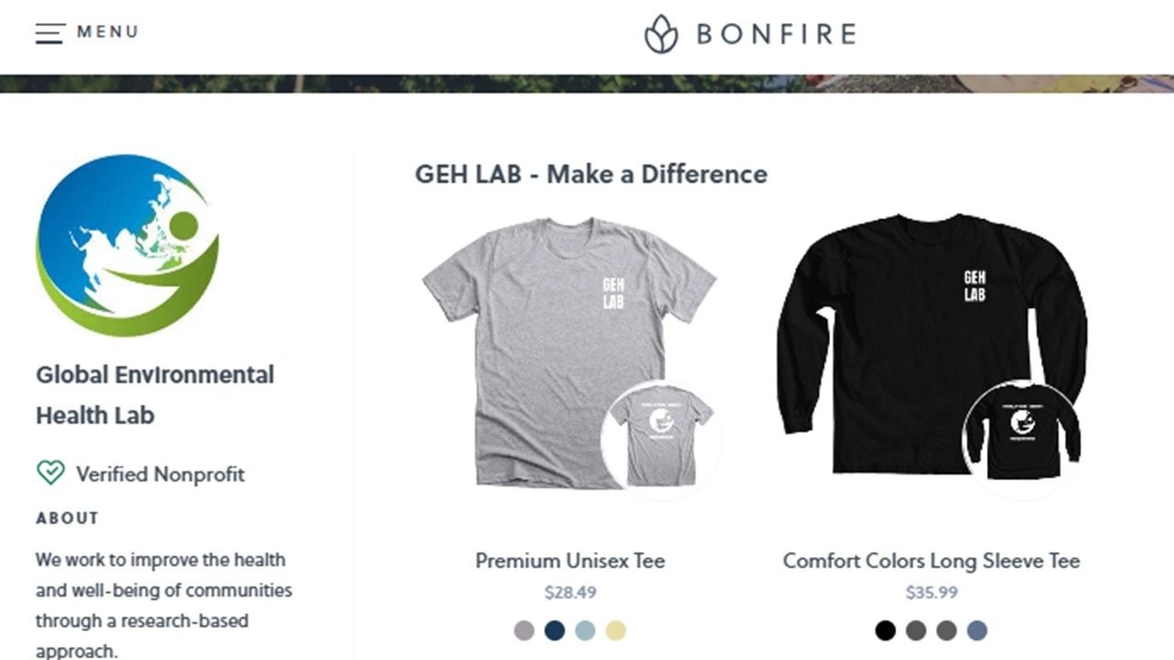Select the navy swatch for Premium Unisex Tee

[554, 631]
